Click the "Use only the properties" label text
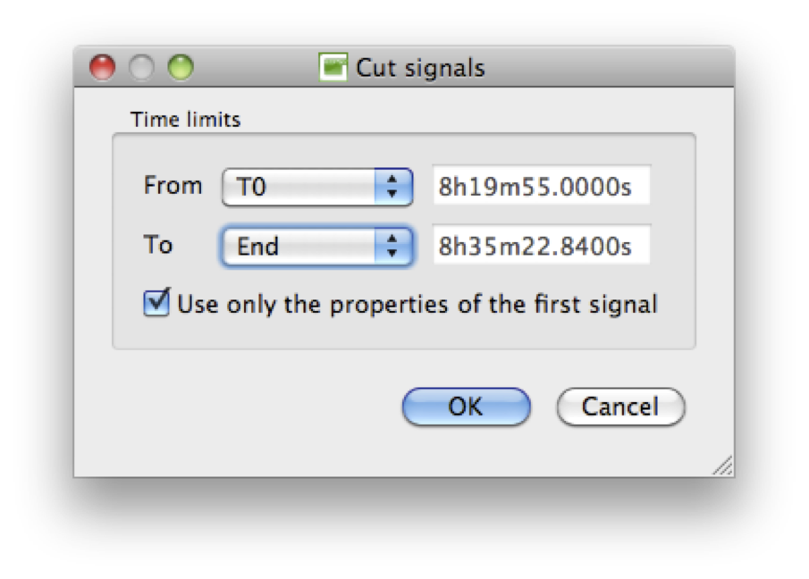 pyautogui.click(x=417, y=305)
